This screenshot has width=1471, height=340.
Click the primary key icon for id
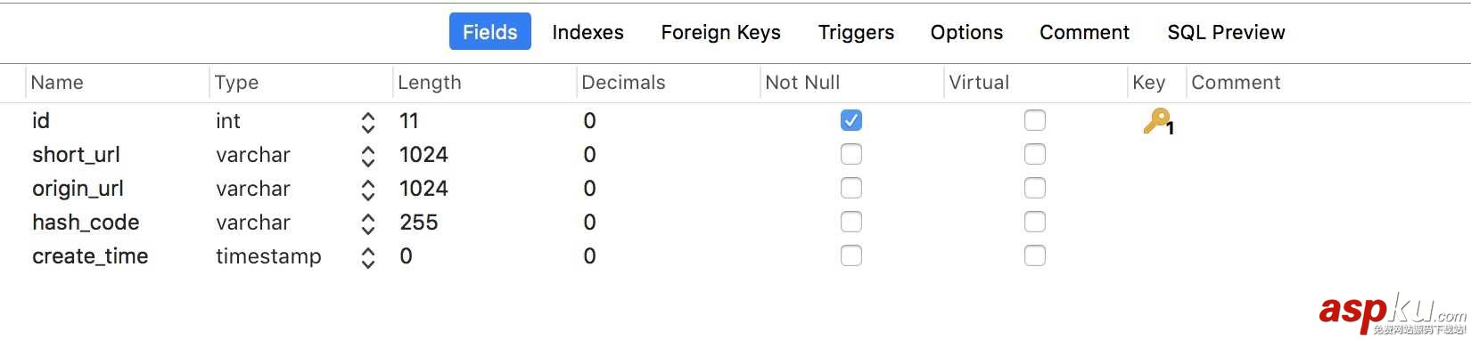pos(1157,121)
